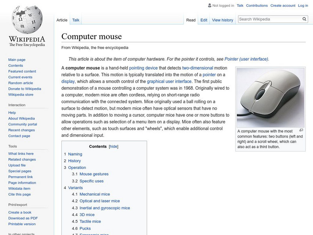
Task: Open What links here
Action: (x=21, y=154)
